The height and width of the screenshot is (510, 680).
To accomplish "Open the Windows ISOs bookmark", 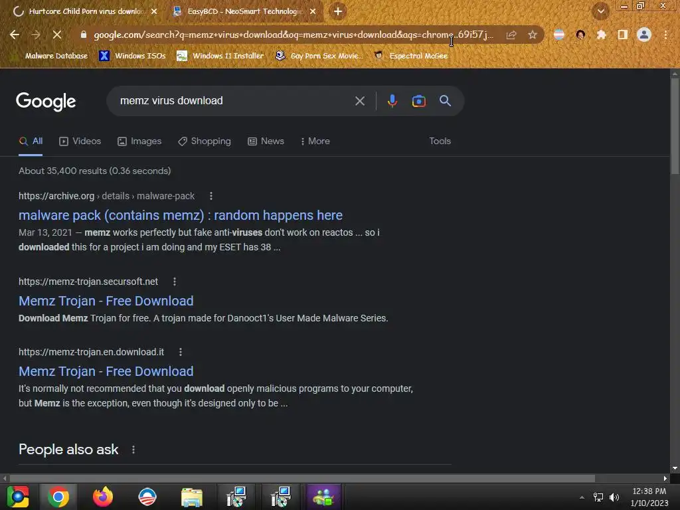I will pos(133,56).
